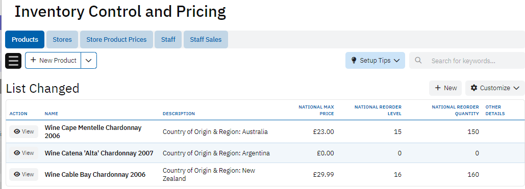The image size is (525, 189).
Task: Click the gear icon on Customize
Action: [x=474, y=88]
